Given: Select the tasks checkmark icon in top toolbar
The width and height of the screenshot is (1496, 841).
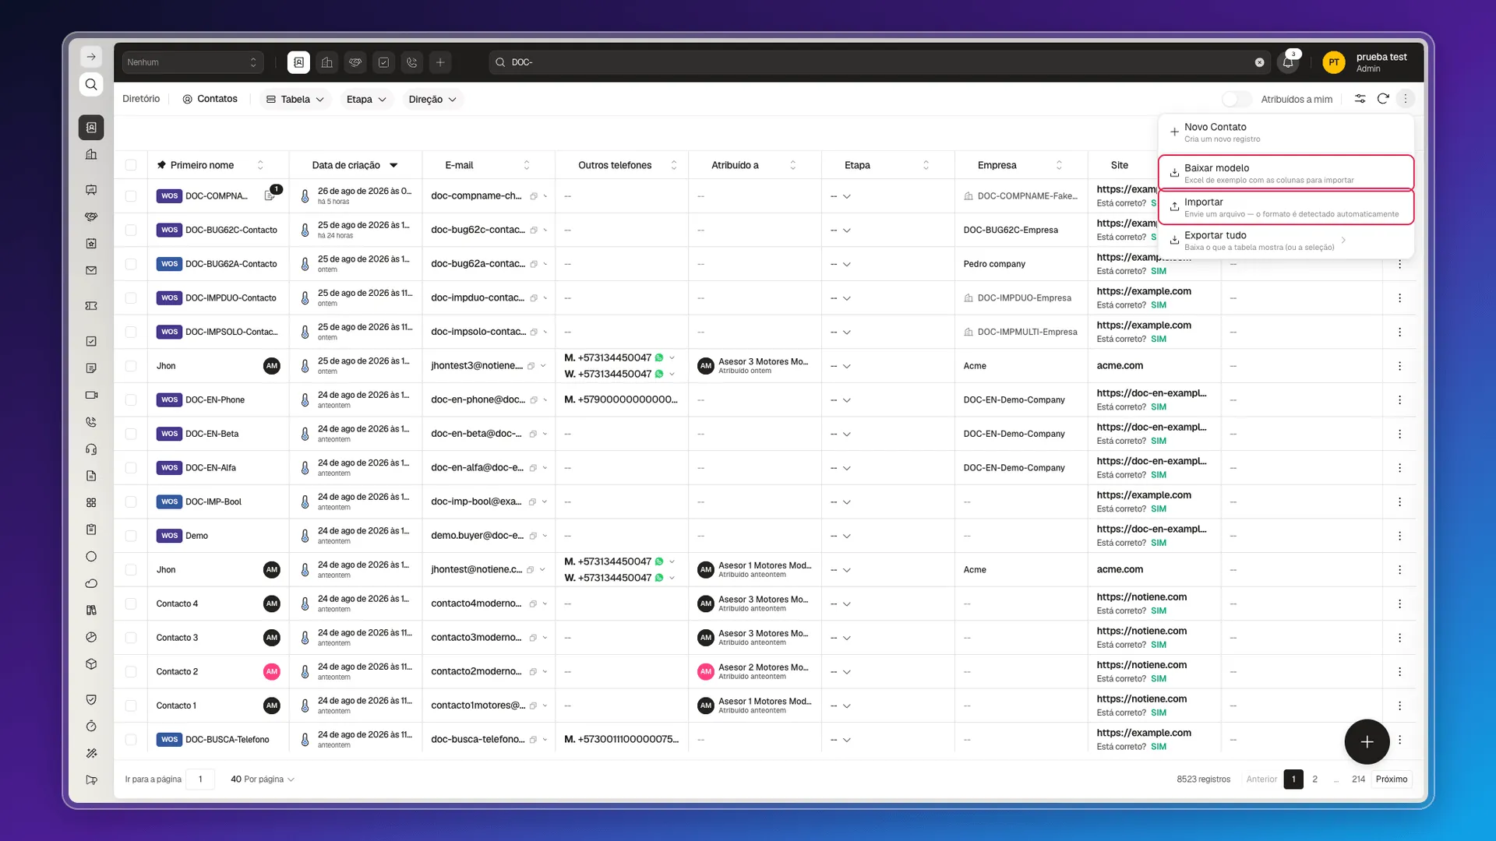Looking at the screenshot, I should tap(383, 62).
